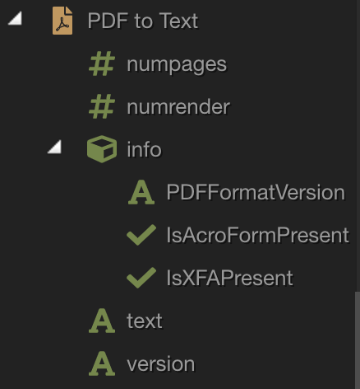
Task: Click the string icon beside version
Action: click(102, 363)
